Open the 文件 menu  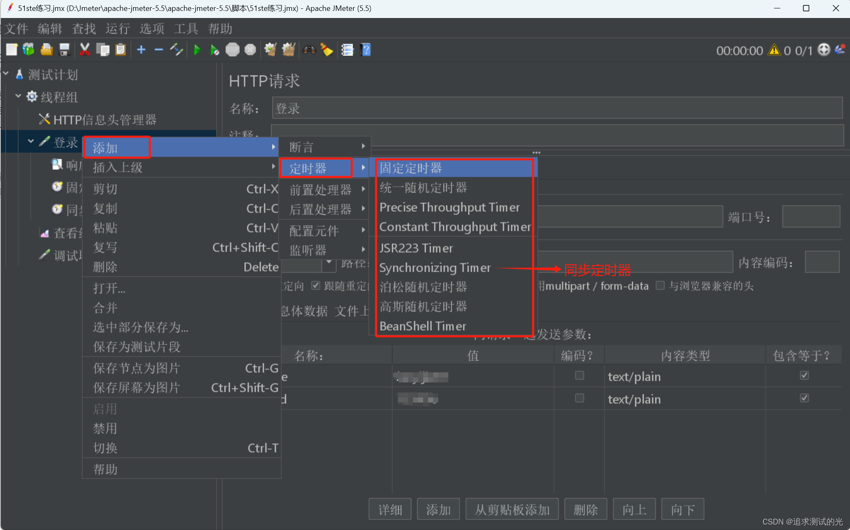pyautogui.click(x=16, y=29)
